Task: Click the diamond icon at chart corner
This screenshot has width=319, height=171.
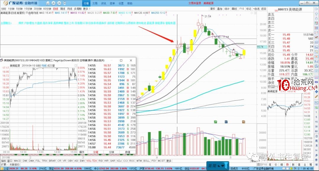Action: 252,13
